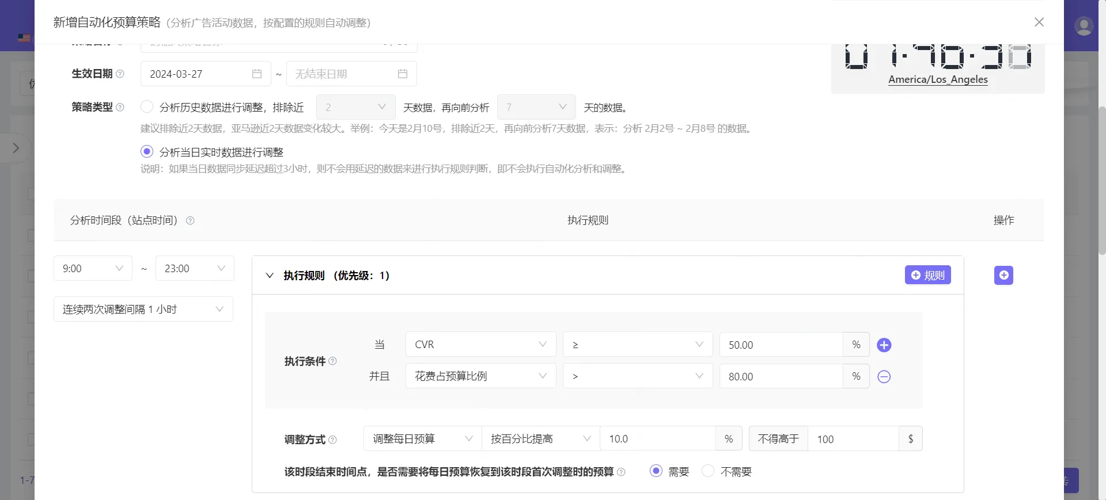This screenshot has height=500, width=1106.
Task: Click help icon next to 生效日期
Action: (120, 74)
